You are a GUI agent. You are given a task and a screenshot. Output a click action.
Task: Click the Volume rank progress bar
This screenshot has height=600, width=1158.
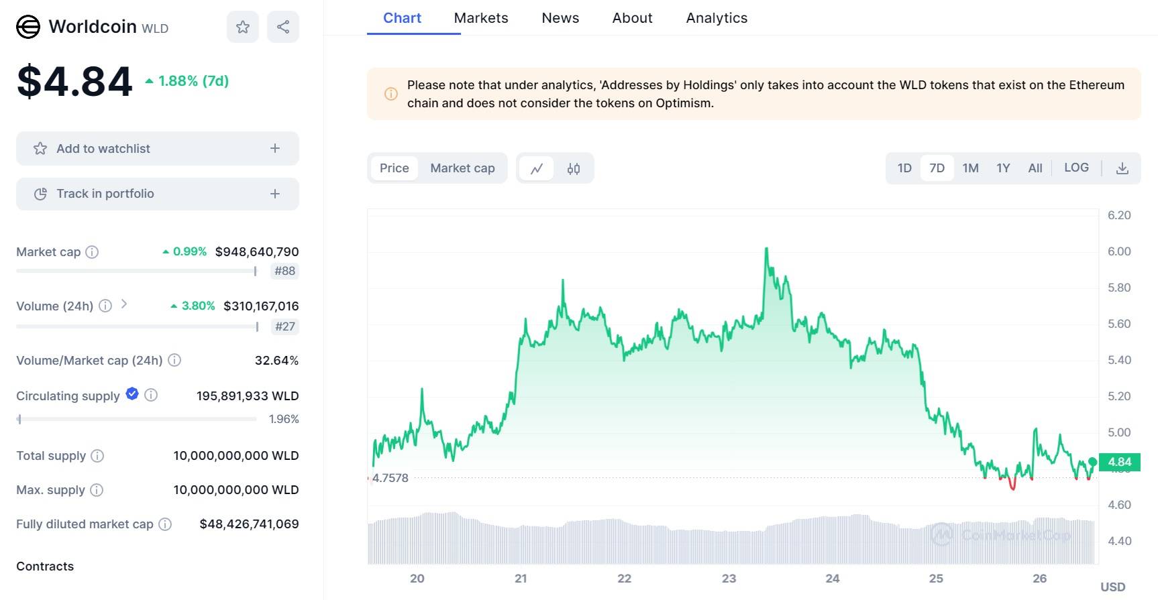tap(138, 326)
